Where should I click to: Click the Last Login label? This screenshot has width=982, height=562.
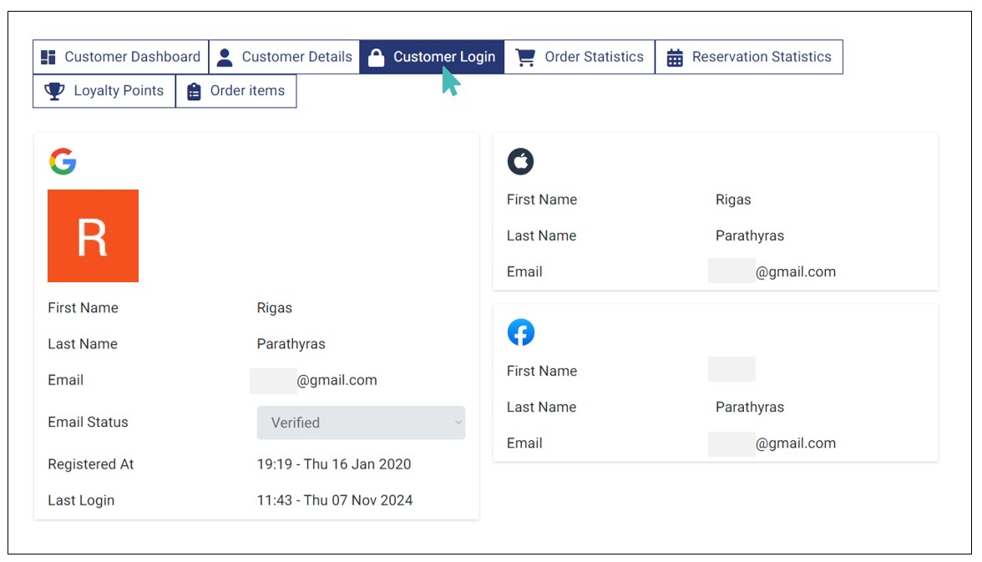tap(81, 500)
